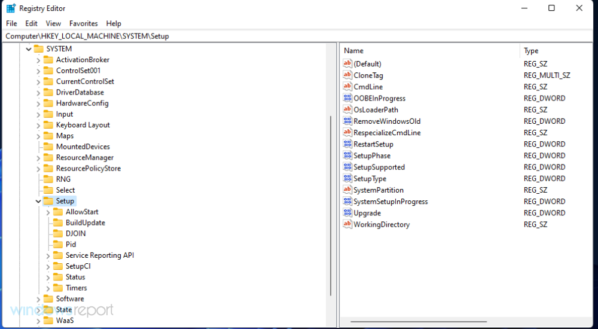
Task: Collapse the SYSTEM key
Action: tap(29, 49)
